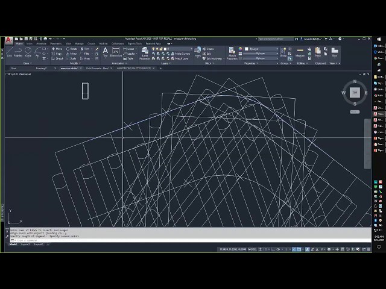The height and width of the screenshot is (289, 386).
Task: Click the Clean Screen icon in status bar
Action: (x=364, y=249)
